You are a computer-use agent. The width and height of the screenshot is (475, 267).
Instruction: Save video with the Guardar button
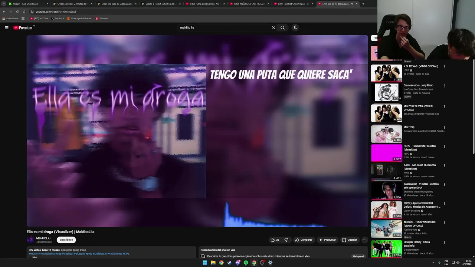[x=350, y=240]
